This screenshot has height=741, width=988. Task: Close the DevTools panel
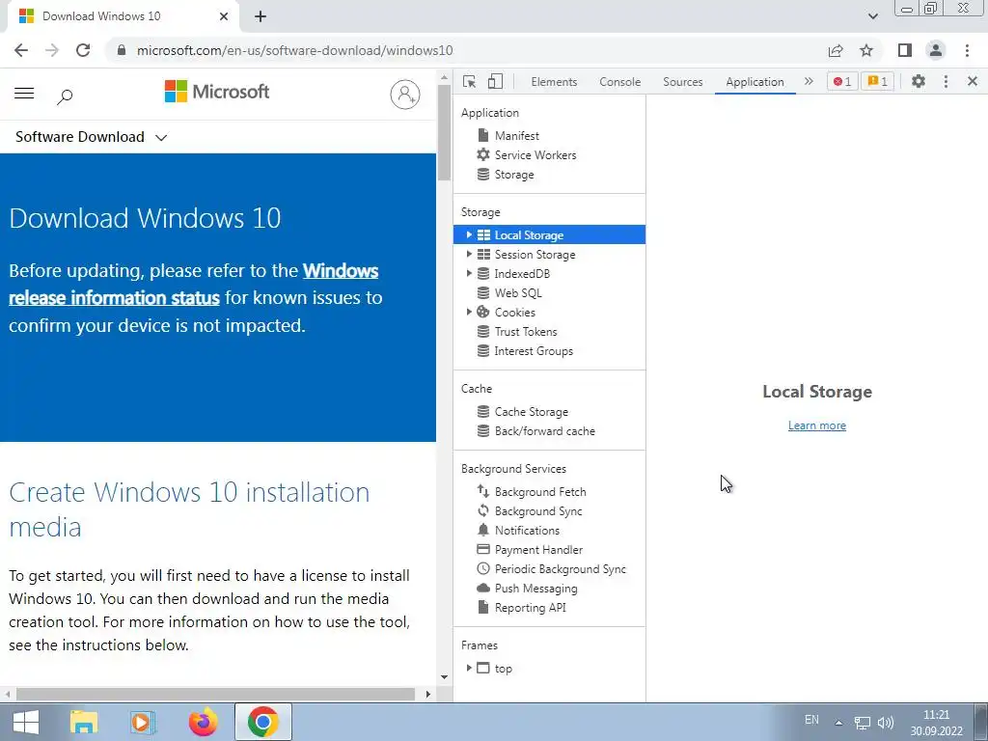pos(973,81)
